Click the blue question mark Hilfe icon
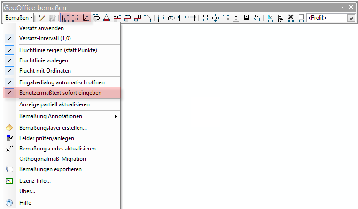The width and height of the screenshot is (358, 209). pos(9,203)
